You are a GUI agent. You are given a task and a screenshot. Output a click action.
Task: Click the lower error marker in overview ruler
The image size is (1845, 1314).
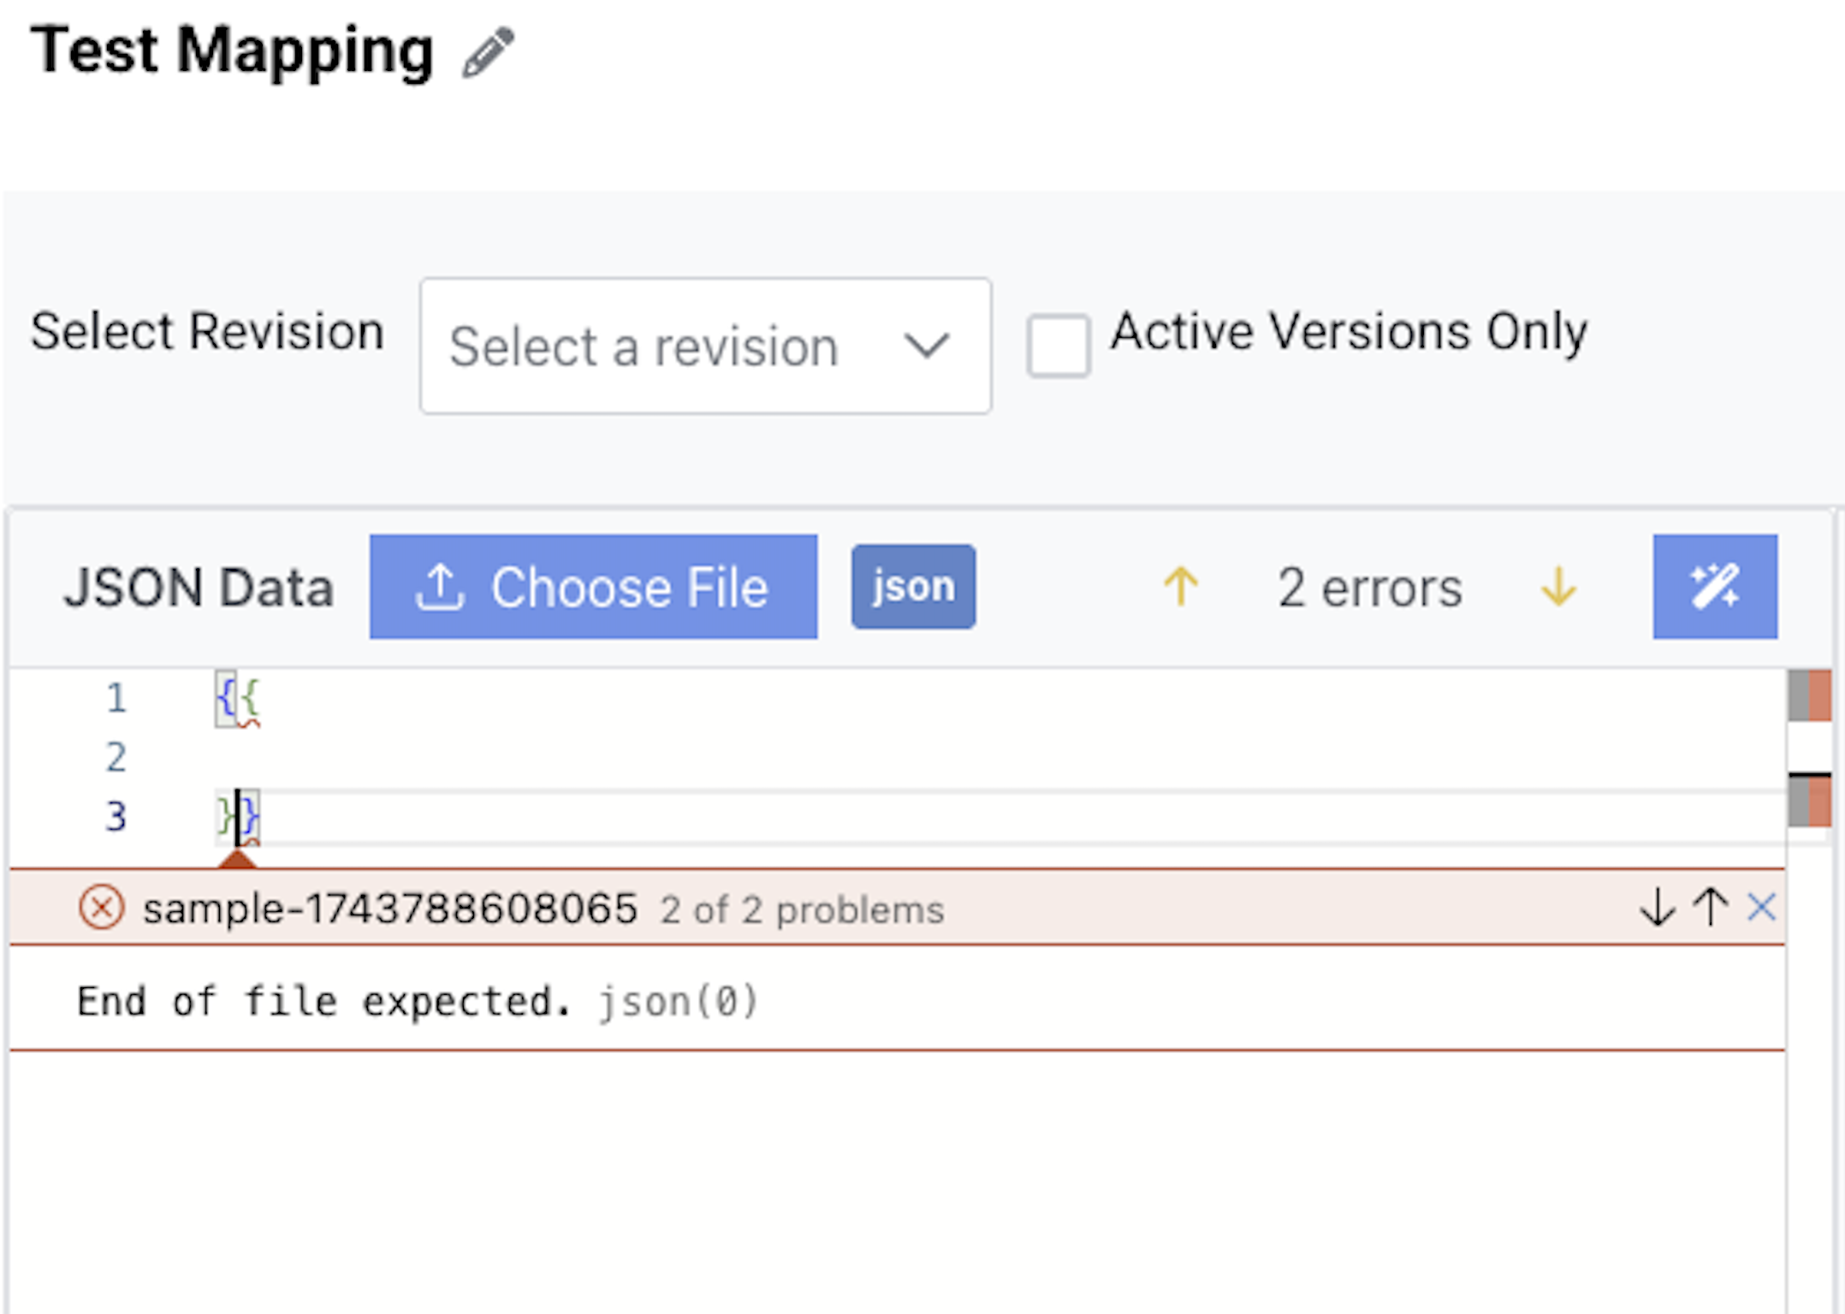click(1809, 802)
